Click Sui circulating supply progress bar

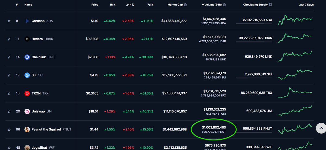254,78
